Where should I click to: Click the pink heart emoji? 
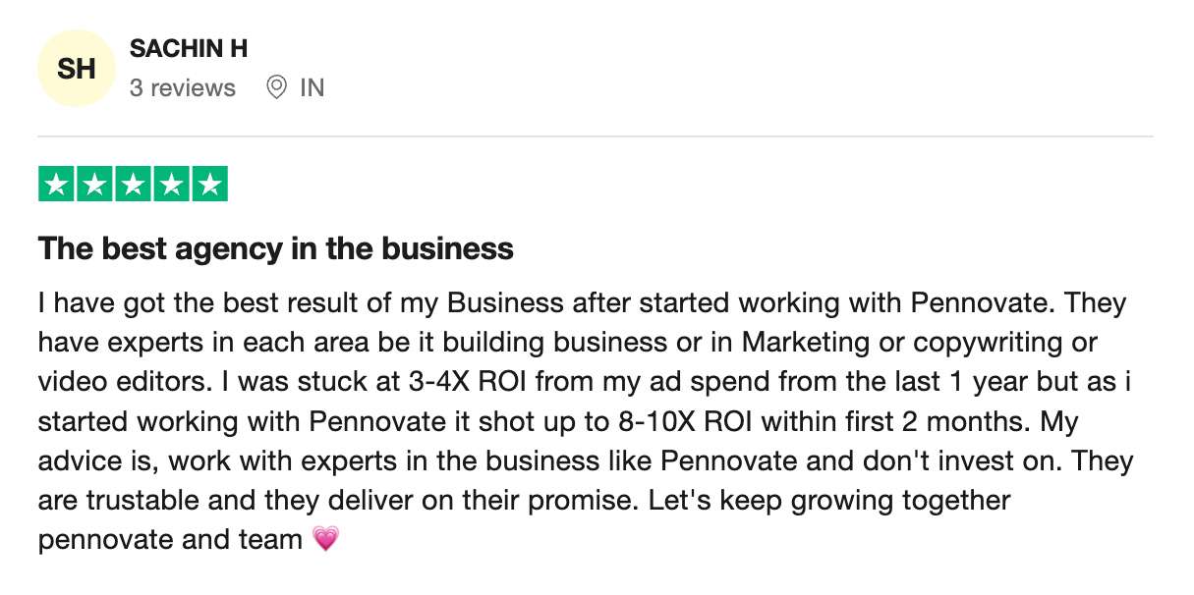click(324, 539)
